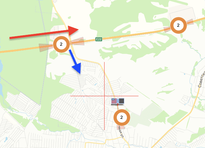Select the pink sector beneath the bottom cluster
Screen dimensions: 205x148
121,127
